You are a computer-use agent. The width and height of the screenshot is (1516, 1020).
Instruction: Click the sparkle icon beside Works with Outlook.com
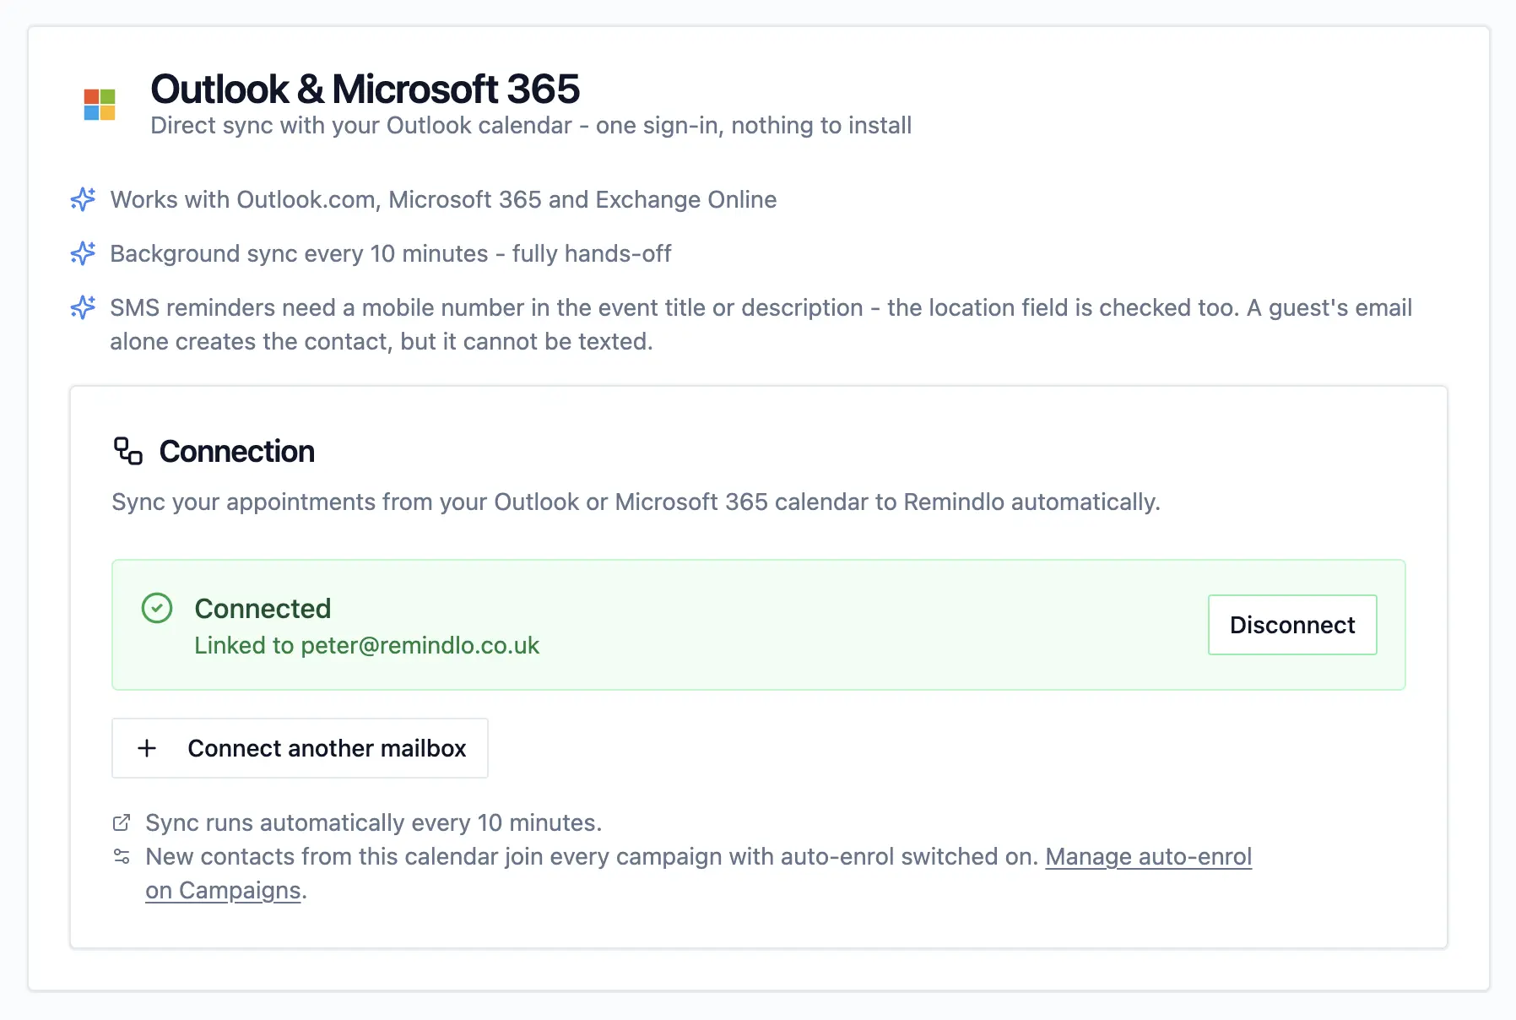(83, 199)
